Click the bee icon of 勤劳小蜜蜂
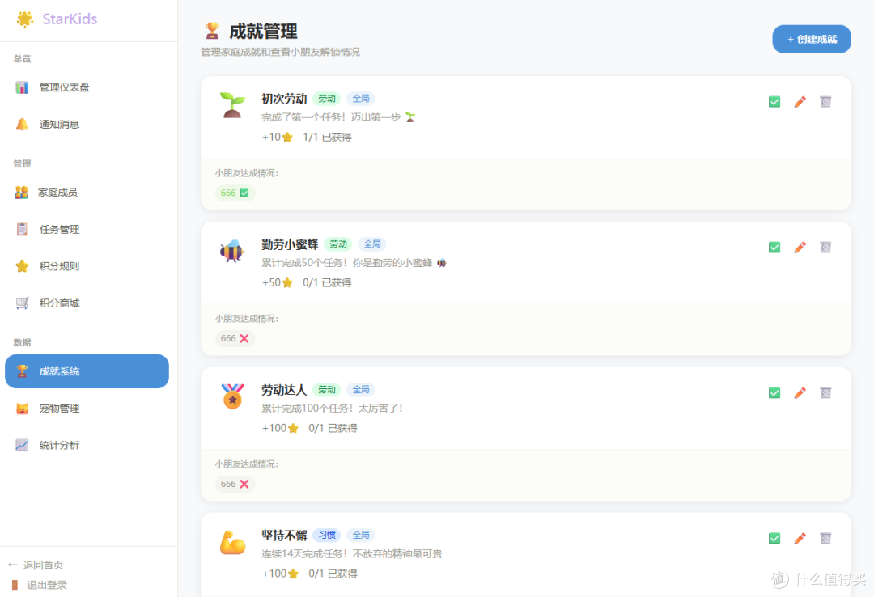874x597 pixels. pos(232,251)
